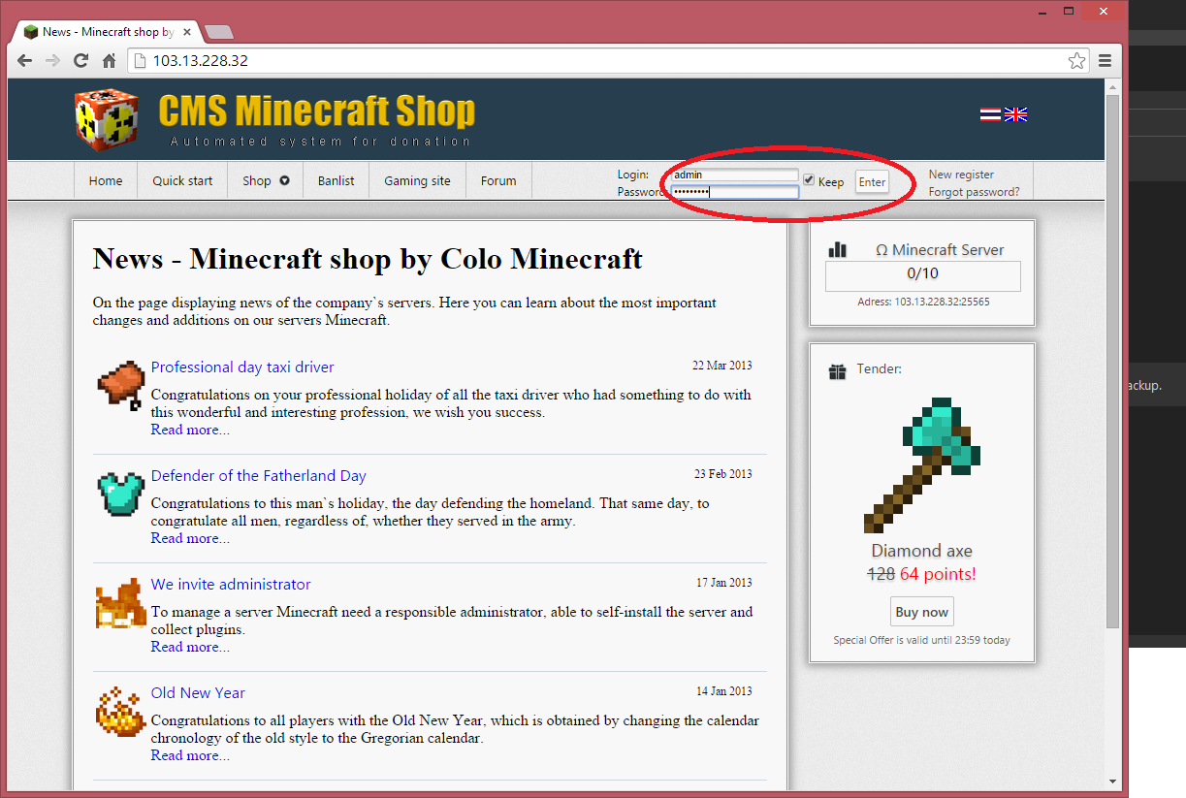Click the Buy now button
Viewport: 1186px width, 798px height.
[921, 612]
